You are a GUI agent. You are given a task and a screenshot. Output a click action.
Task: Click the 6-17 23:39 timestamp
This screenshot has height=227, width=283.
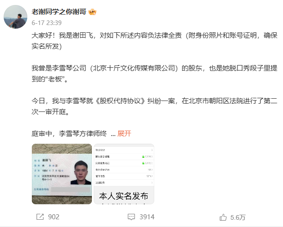(x=46, y=23)
